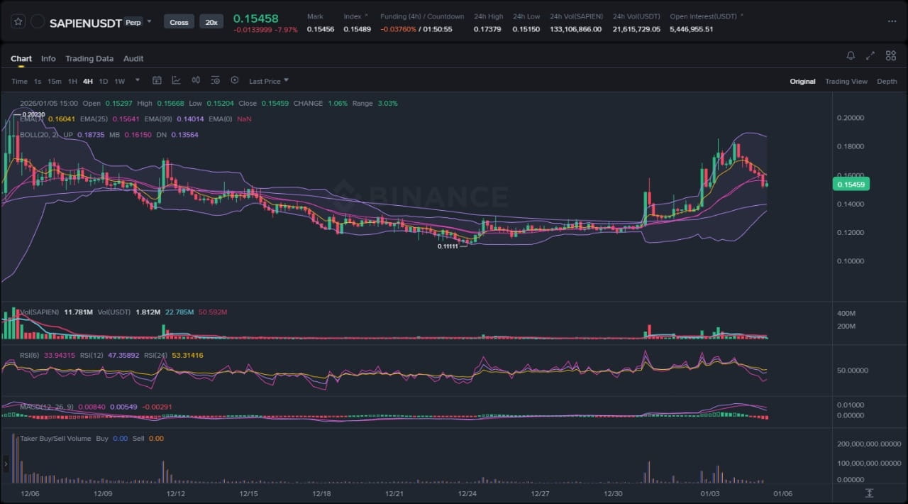The image size is (908, 504).
Task: Select the 1D interval
Action: click(x=104, y=82)
